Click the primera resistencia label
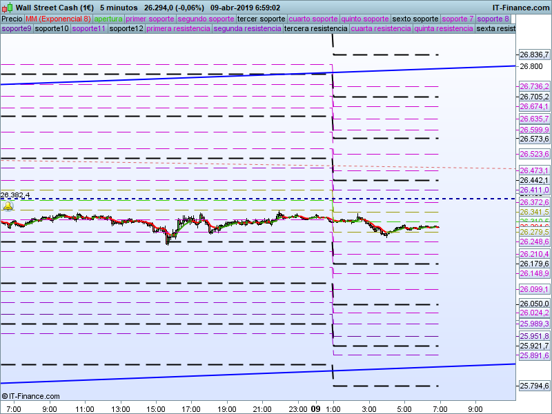Screen dimensions: 552x414 point(178,28)
